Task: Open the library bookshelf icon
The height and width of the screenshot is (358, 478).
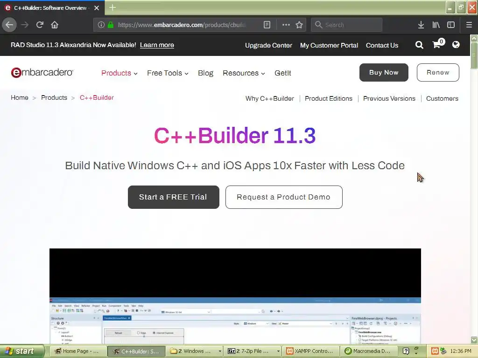Action: 436,25
